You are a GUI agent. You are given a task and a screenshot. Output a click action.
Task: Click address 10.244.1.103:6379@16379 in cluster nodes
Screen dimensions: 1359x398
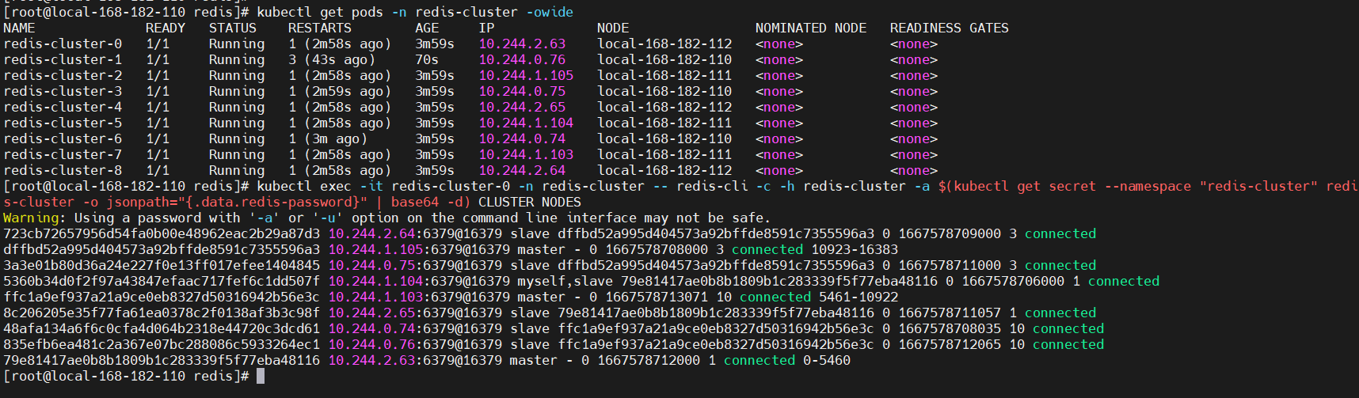coord(419,297)
